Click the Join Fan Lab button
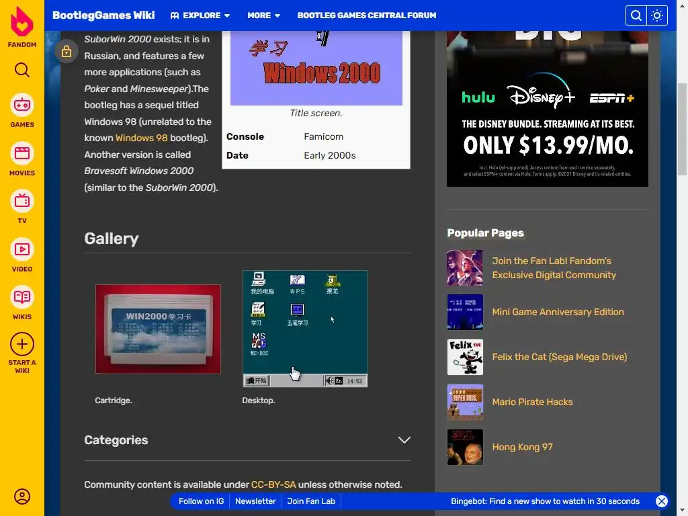Viewport: 688px width, 516px height. click(311, 501)
